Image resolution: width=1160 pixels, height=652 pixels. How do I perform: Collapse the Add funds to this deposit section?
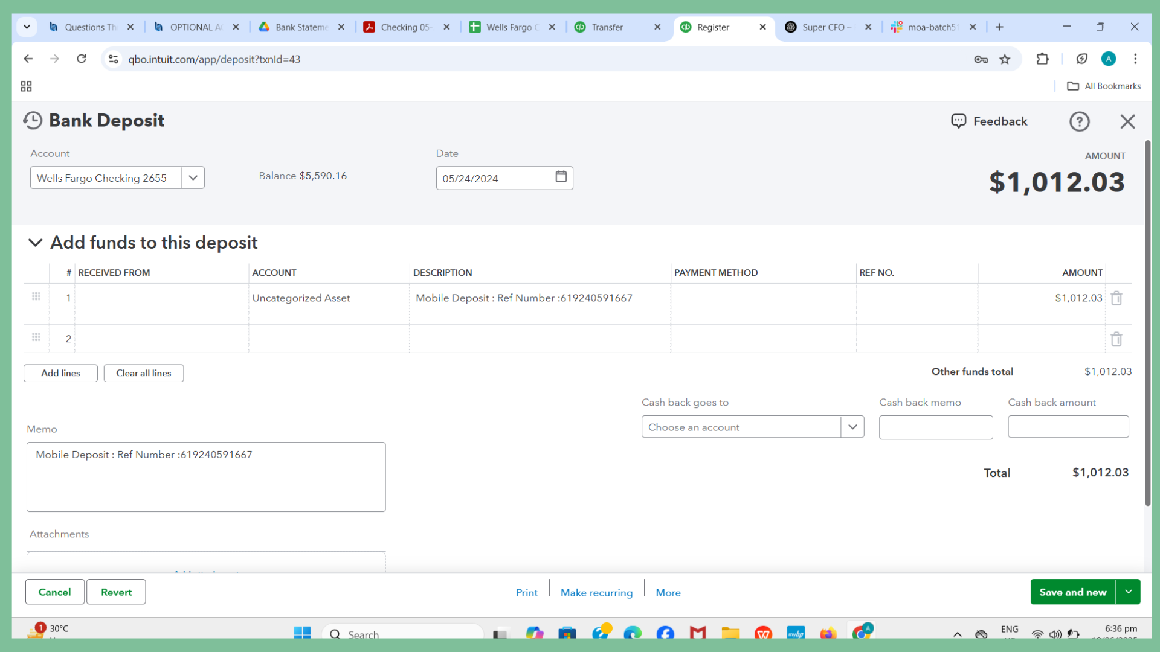click(x=35, y=243)
